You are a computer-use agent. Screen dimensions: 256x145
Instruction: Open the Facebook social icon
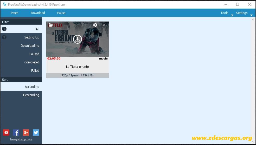click(16, 133)
